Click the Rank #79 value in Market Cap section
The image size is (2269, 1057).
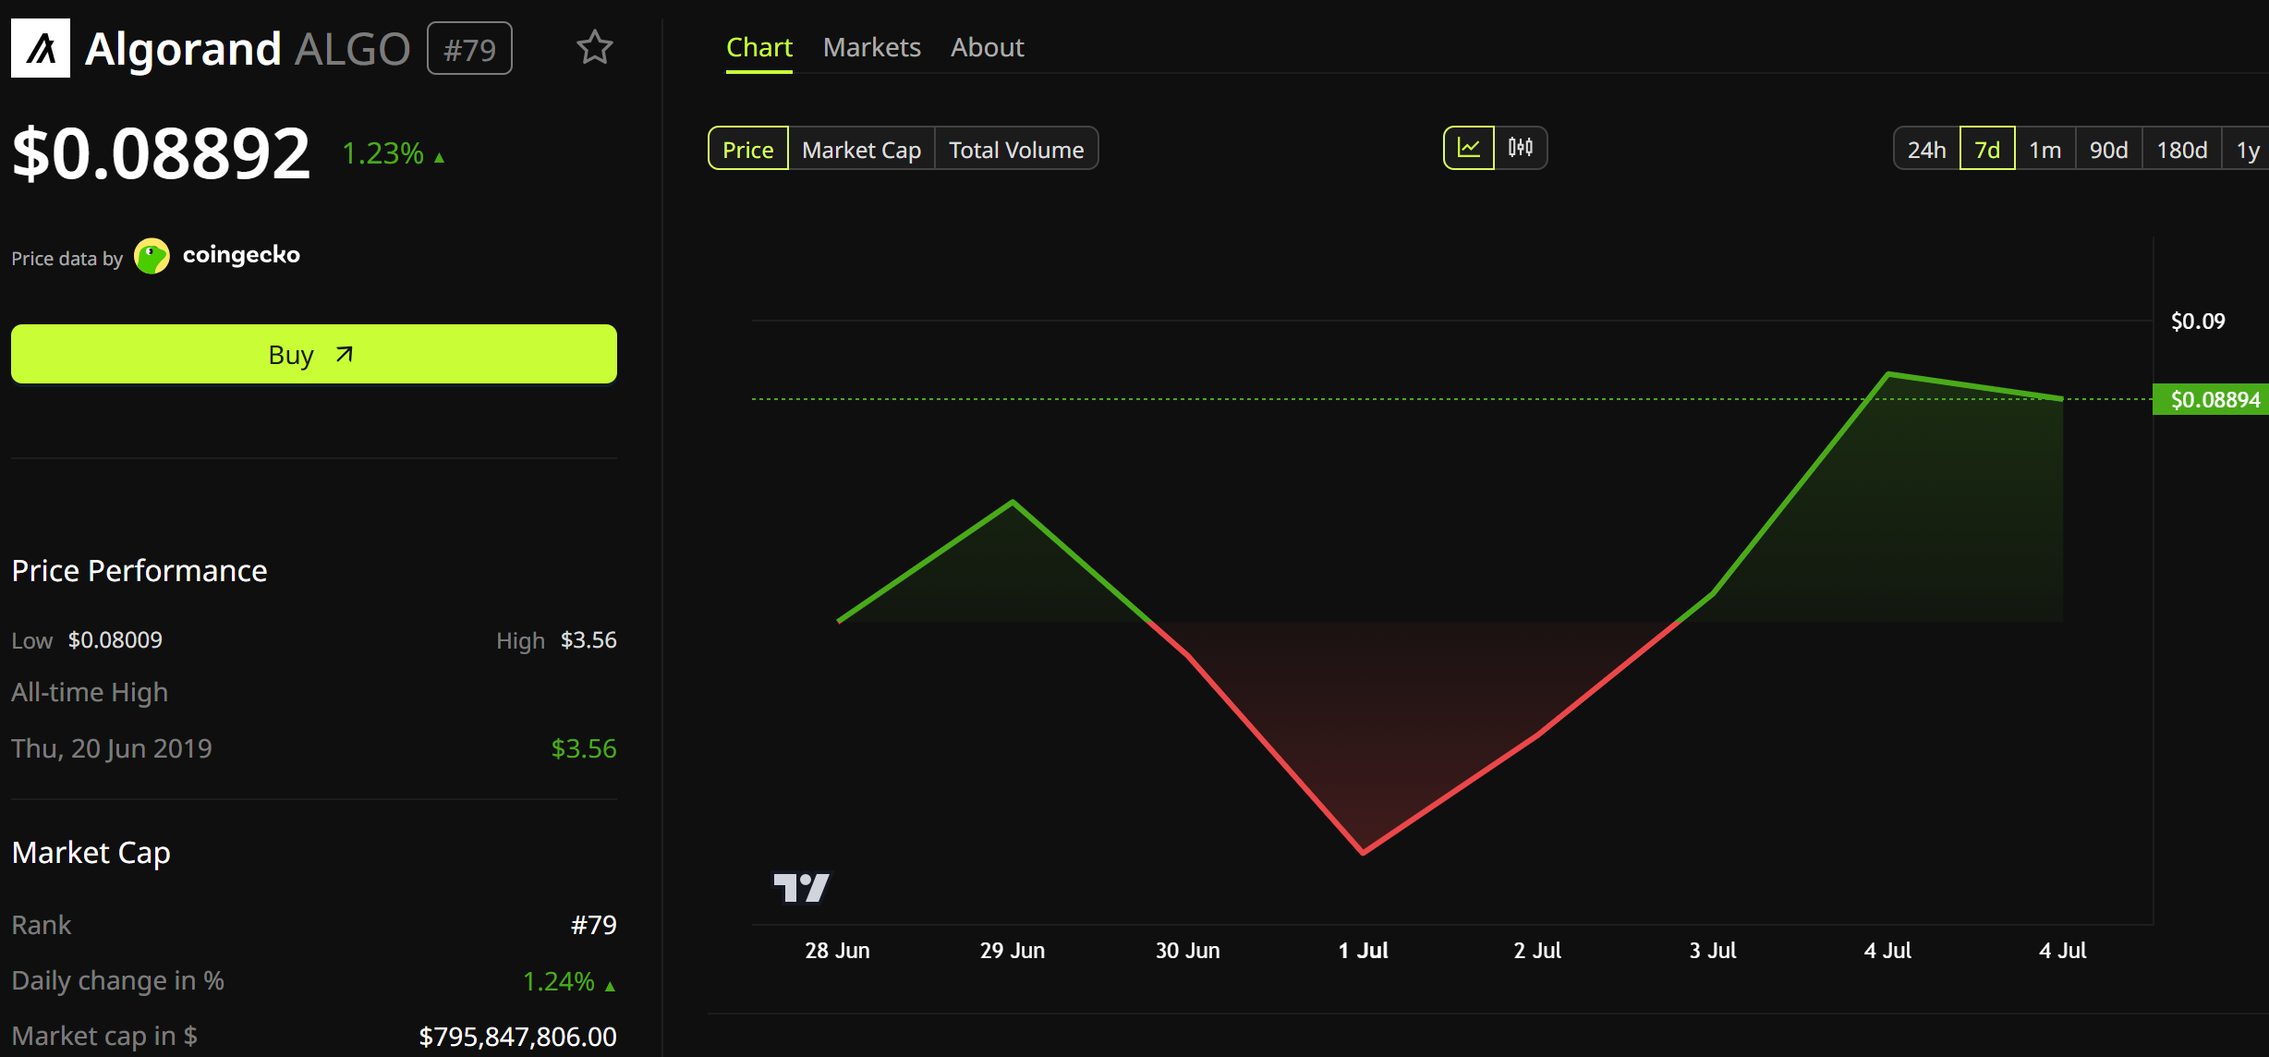[593, 925]
